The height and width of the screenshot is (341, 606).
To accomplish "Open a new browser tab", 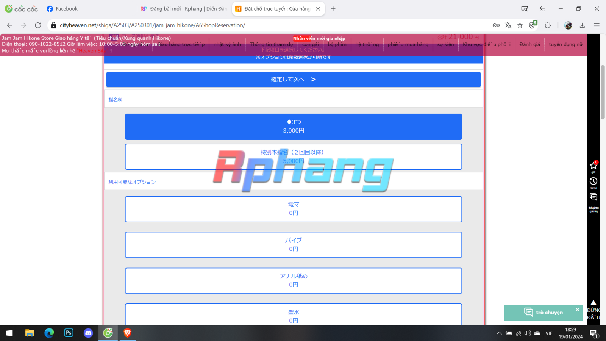I will [x=333, y=9].
